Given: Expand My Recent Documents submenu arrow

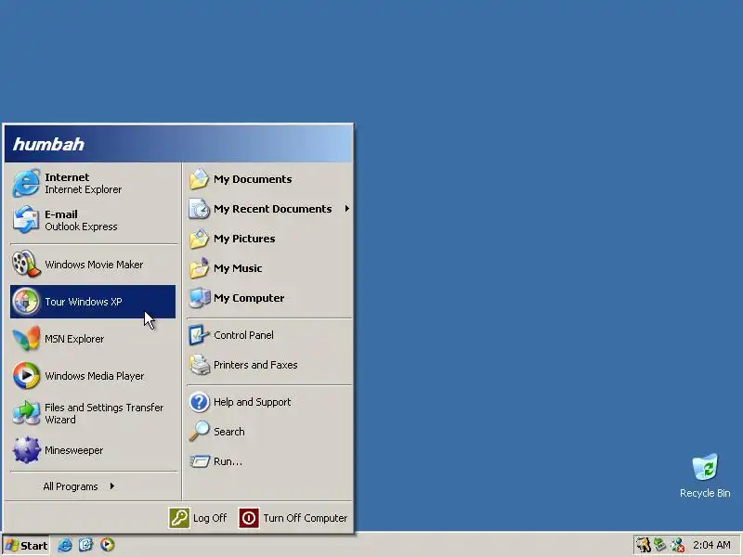Looking at the screenshot, I should 346,208.
